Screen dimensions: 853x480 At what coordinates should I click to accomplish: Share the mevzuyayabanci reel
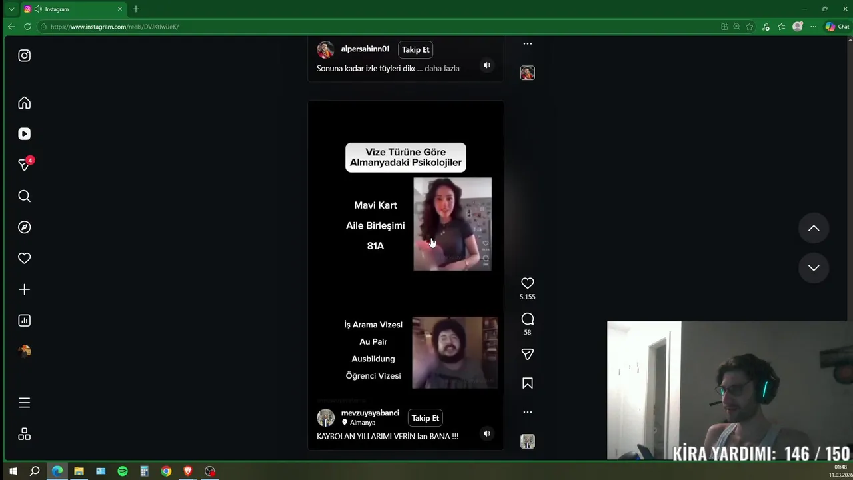coord(527,355)
